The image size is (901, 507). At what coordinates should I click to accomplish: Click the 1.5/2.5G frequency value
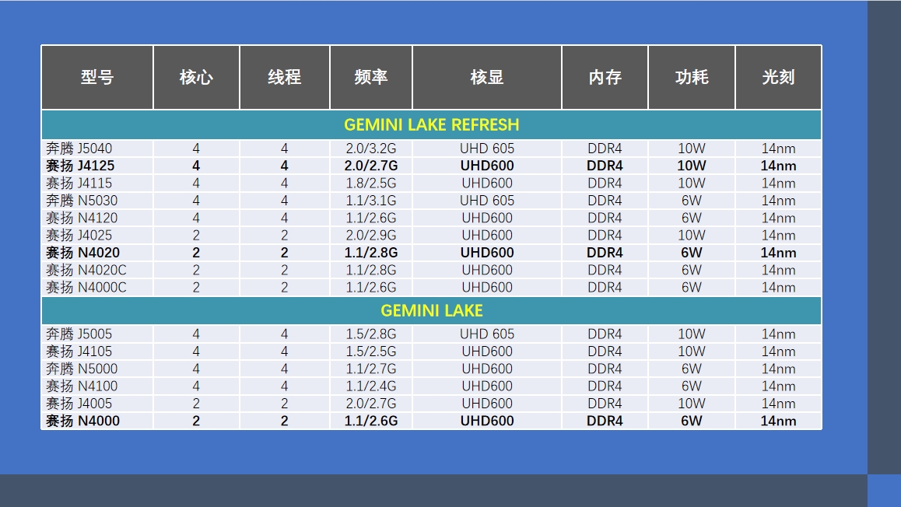point(370,351)
